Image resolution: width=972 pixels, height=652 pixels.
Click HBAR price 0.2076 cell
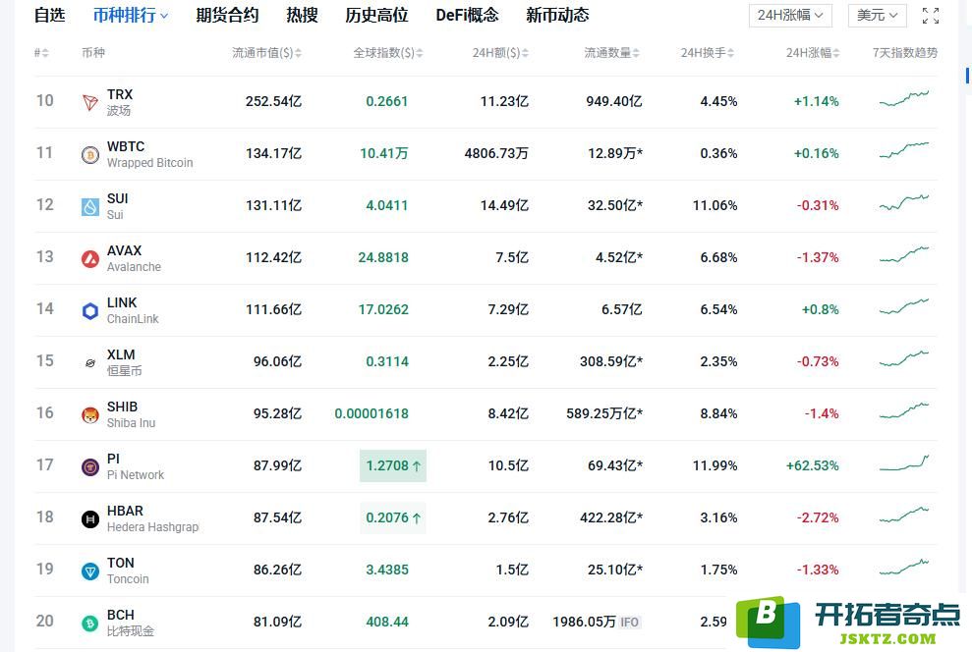(x=393, y=517)
